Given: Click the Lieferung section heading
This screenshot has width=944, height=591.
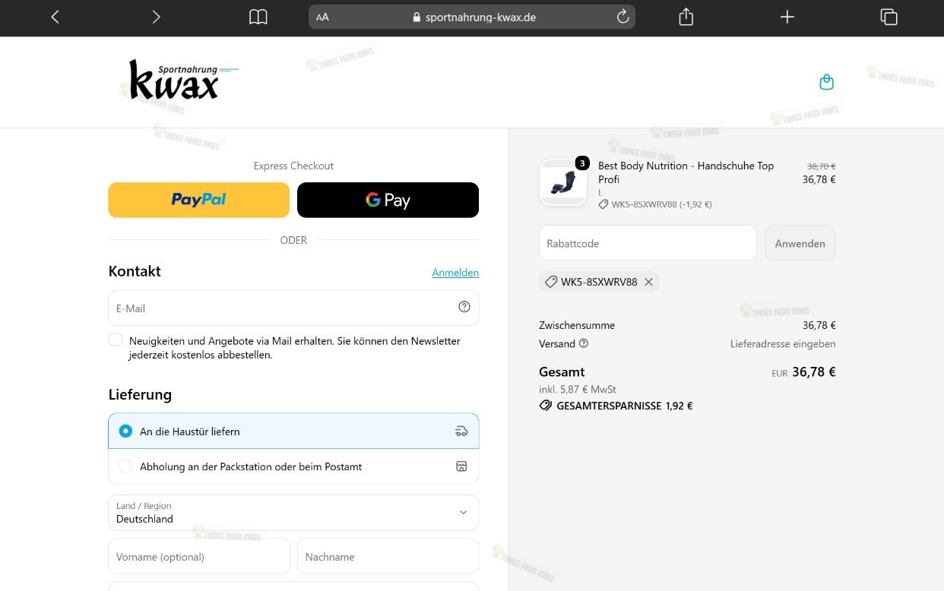Looking at the screenshot, I should point(140,394).
